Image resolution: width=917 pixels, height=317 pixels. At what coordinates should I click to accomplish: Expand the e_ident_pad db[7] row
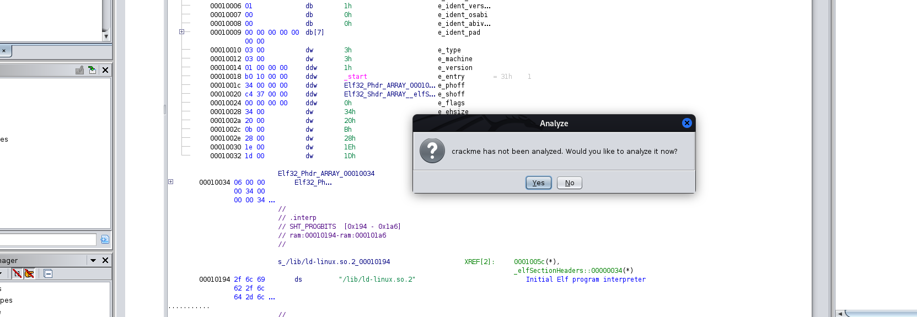click(x=181, y=32)
